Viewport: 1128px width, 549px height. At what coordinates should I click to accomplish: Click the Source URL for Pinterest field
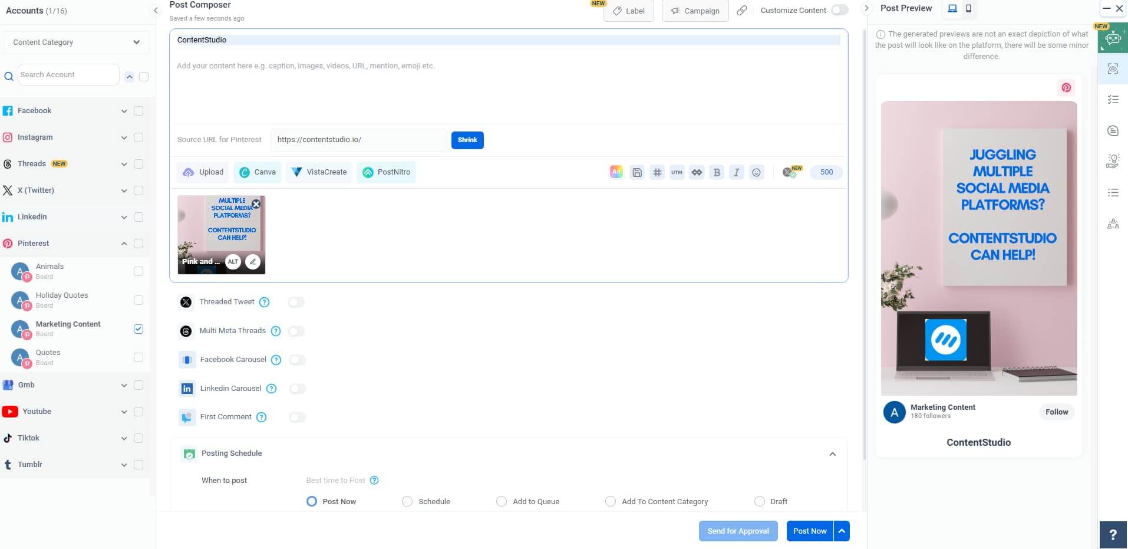(x=358, y=140)
